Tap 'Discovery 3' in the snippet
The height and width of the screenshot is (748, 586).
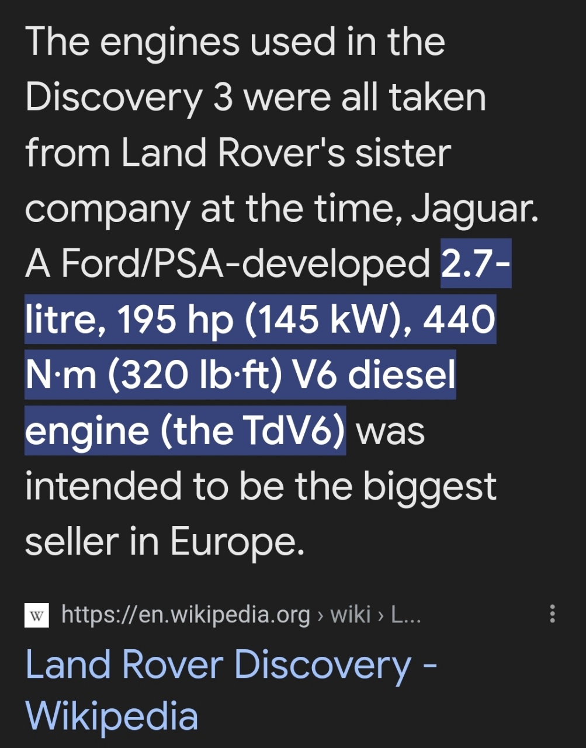(129, 98)
